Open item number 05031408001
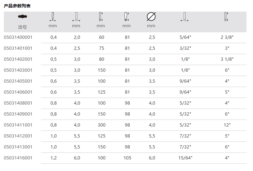253x171 pixels. (x=18, y=103)
